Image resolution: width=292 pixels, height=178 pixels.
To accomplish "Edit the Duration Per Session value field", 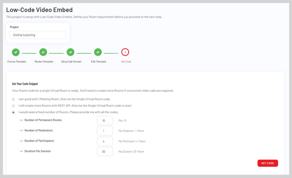I will (x=105, y=151).
